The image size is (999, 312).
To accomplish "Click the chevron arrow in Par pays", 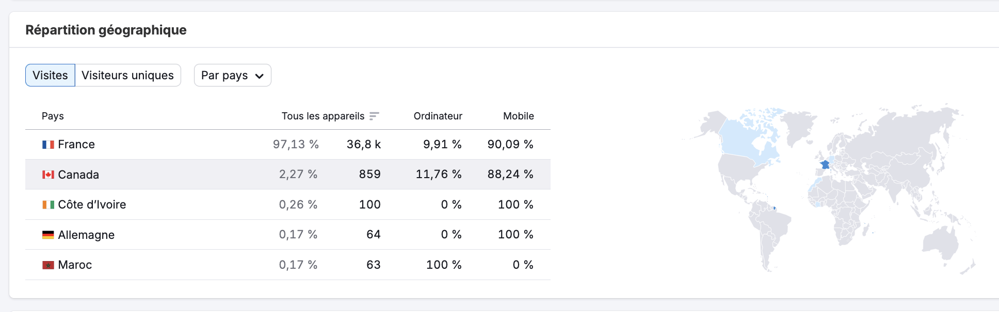I will tap(260, 76).
